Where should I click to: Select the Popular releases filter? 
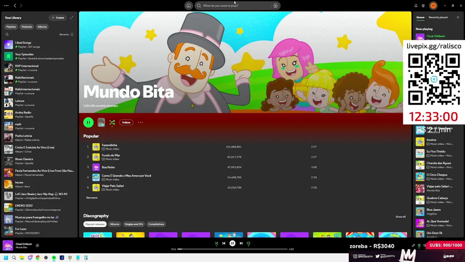[95, 224]
